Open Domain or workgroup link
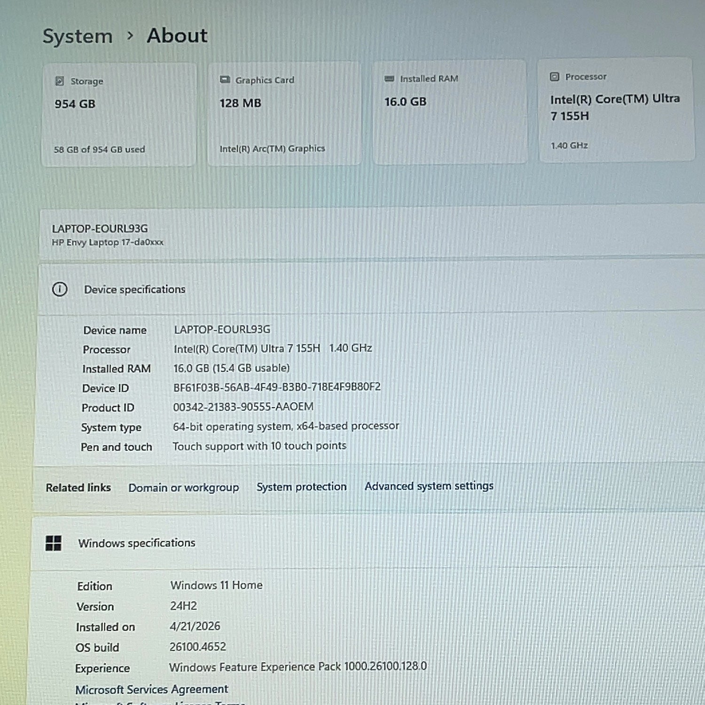The image size is (705, 705). pyautogui.click(x=184, y=487)
